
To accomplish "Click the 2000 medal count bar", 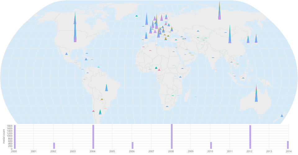I will tap(15, 137).
